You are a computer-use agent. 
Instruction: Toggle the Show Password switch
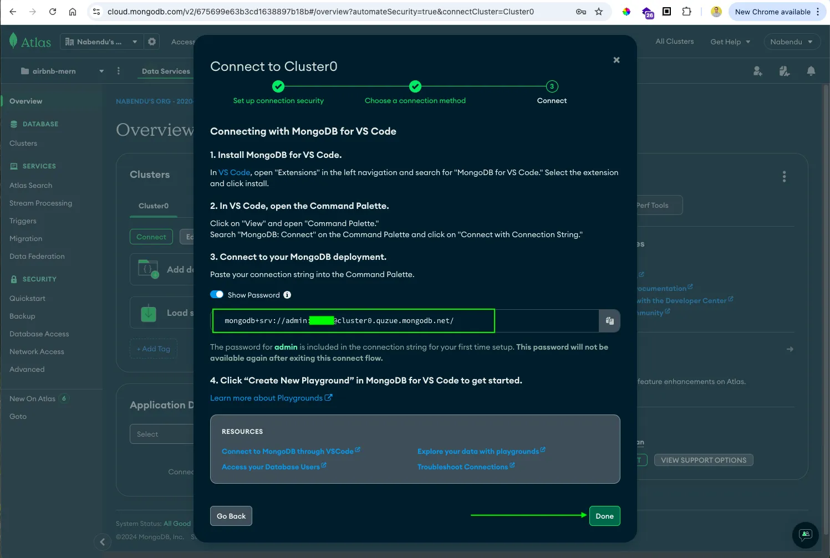[217, 295]
